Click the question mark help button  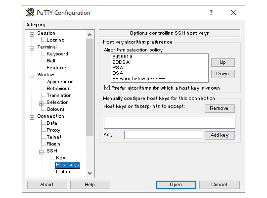tap(211, 12)
